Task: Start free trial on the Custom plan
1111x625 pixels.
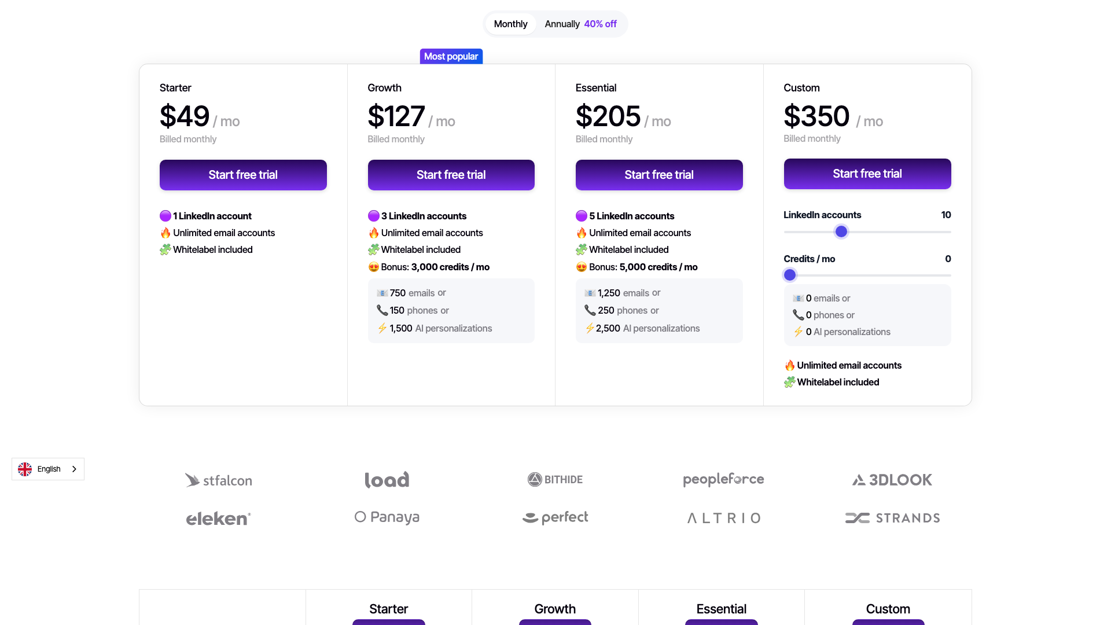Action: click(x=867, y=174)
